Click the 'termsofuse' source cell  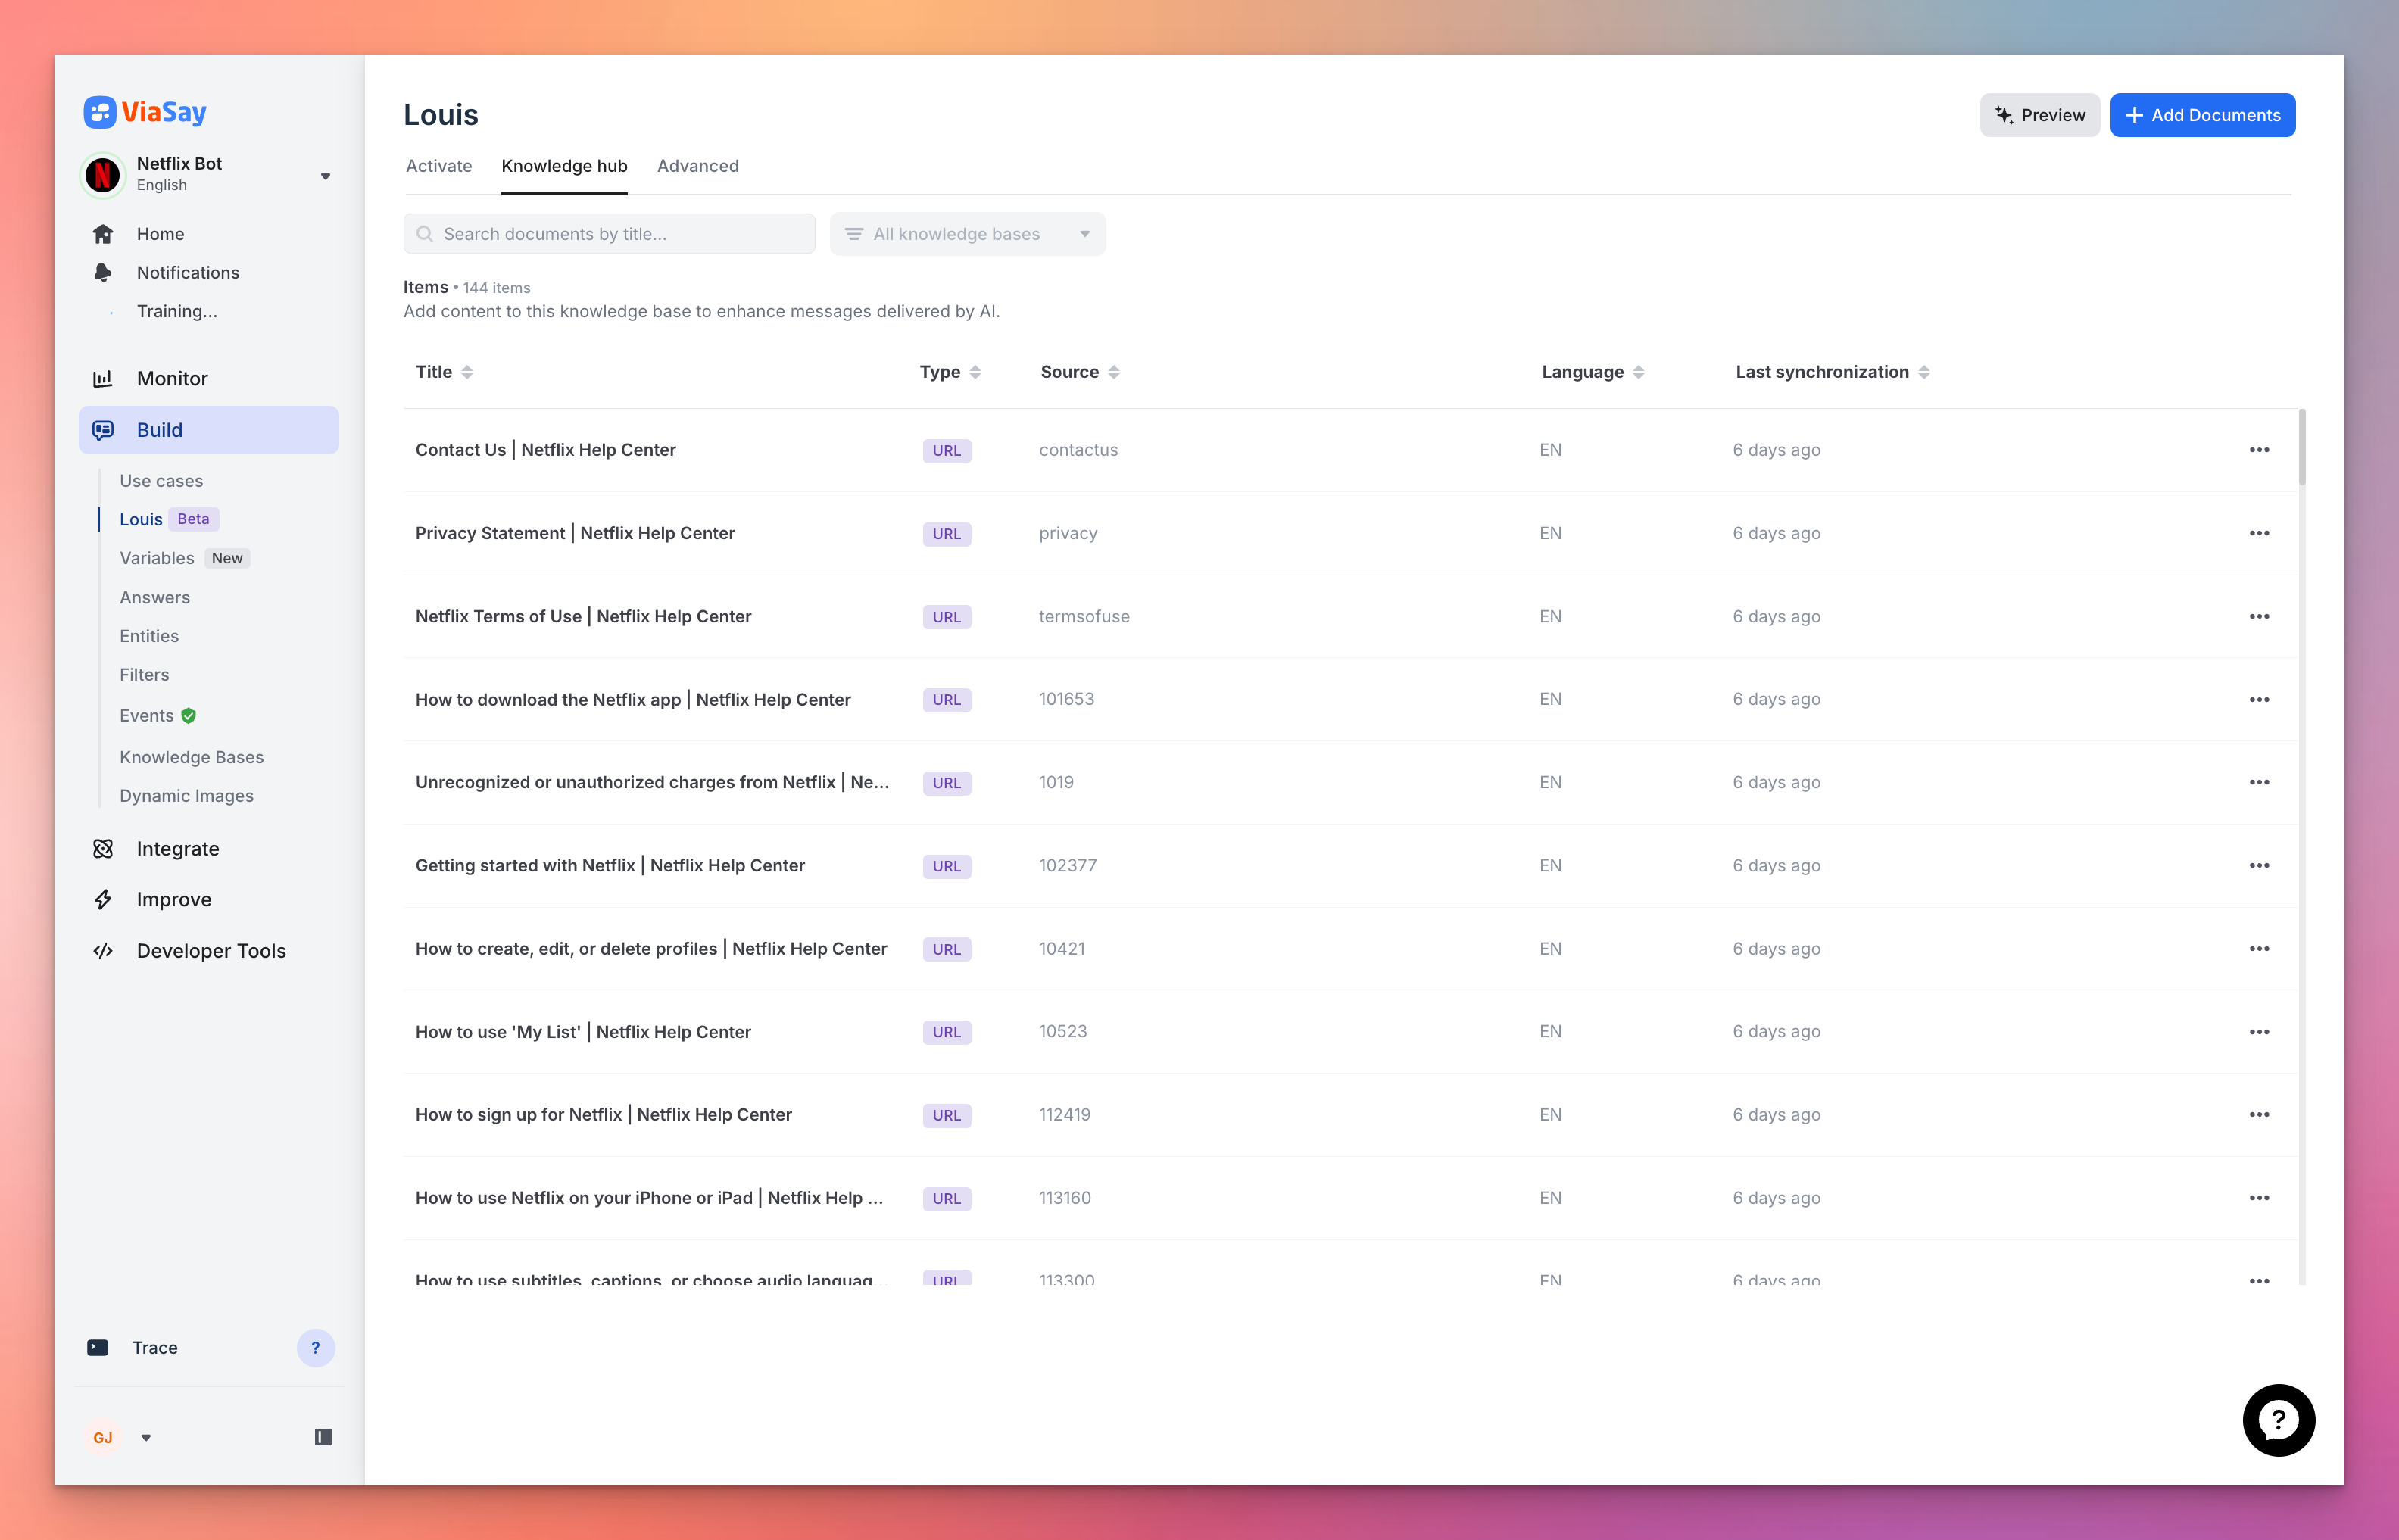click(x=1084, y=616)
